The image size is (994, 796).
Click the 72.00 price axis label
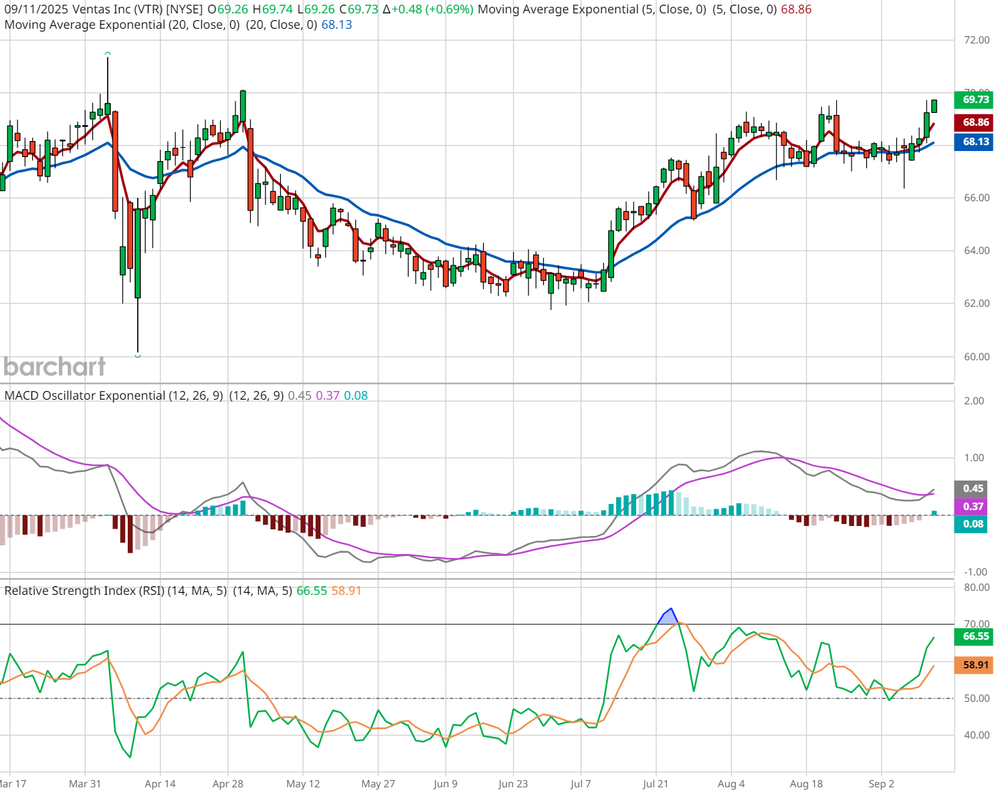[977, 40]
